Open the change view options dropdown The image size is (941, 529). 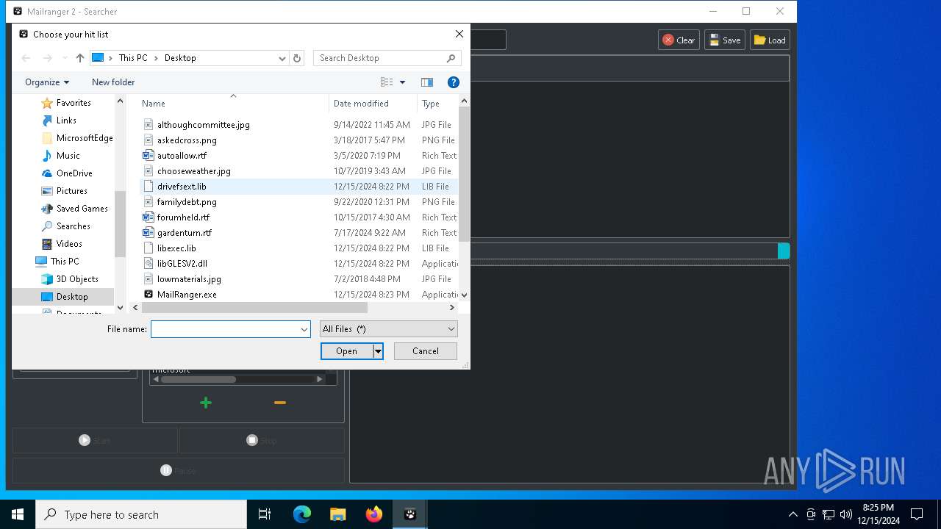point(402,82)
